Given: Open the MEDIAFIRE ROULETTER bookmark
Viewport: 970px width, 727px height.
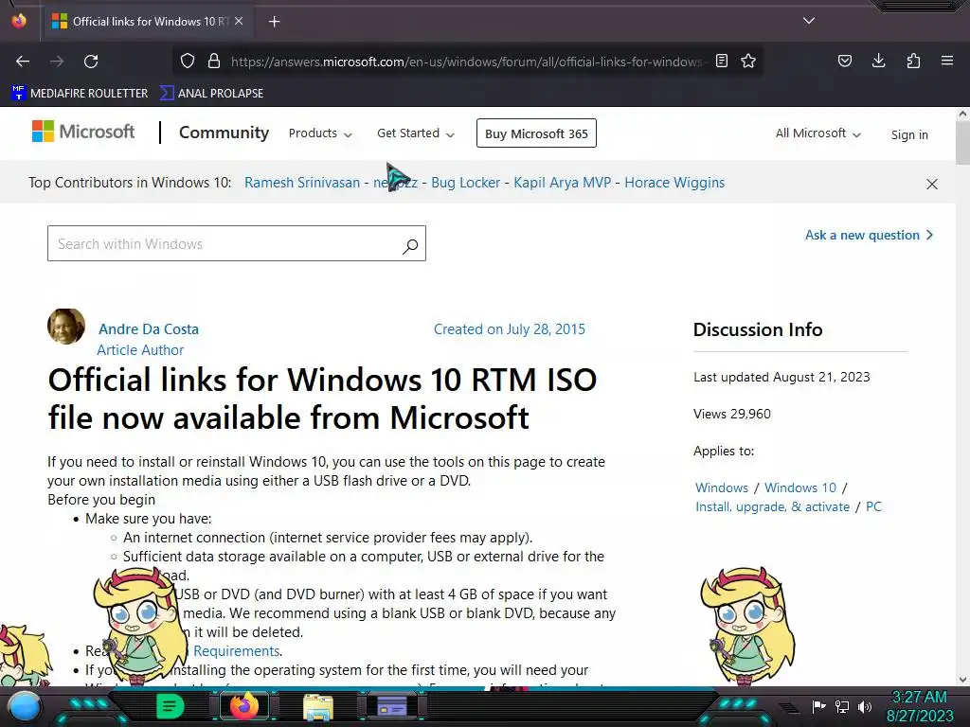Looking at the screenshot, I should coord(80,94).
